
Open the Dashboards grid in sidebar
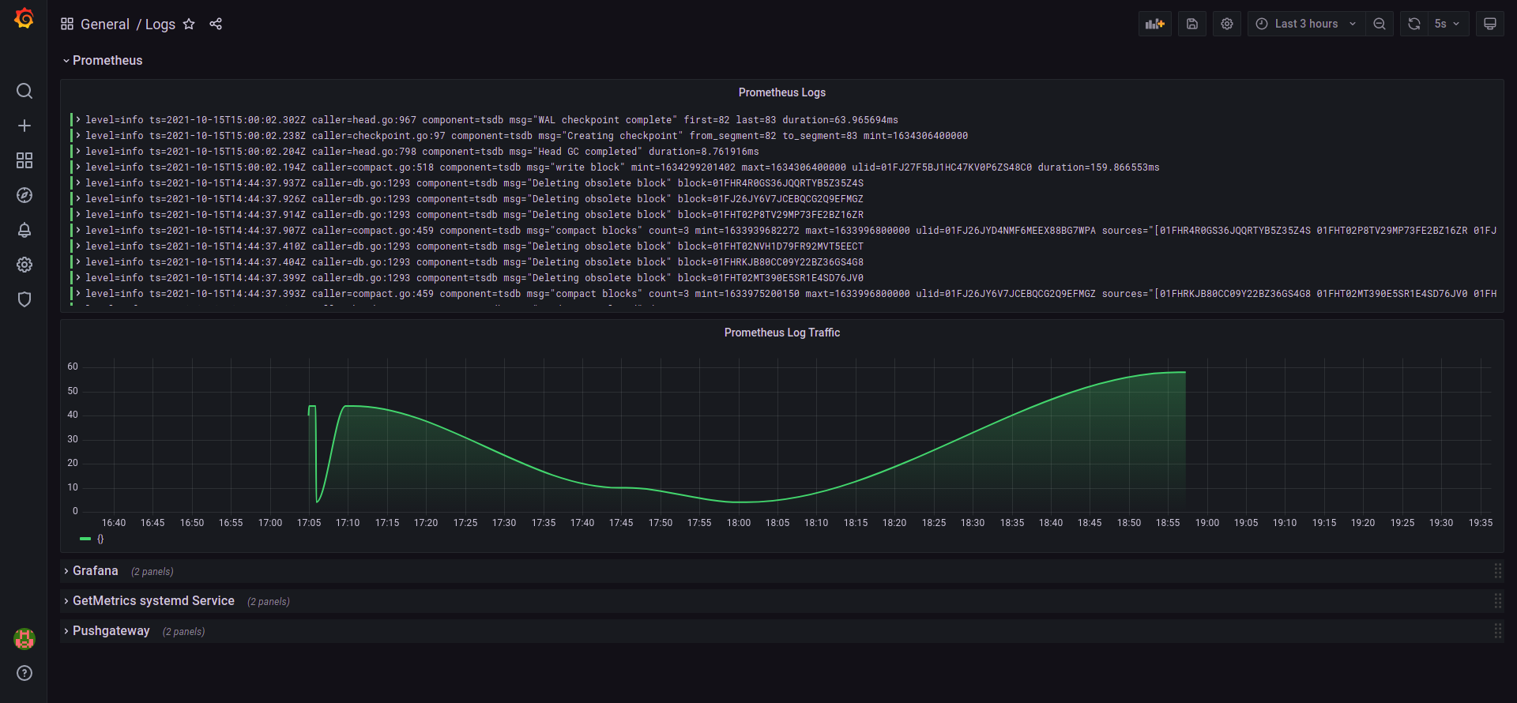[x=24, y=160]
